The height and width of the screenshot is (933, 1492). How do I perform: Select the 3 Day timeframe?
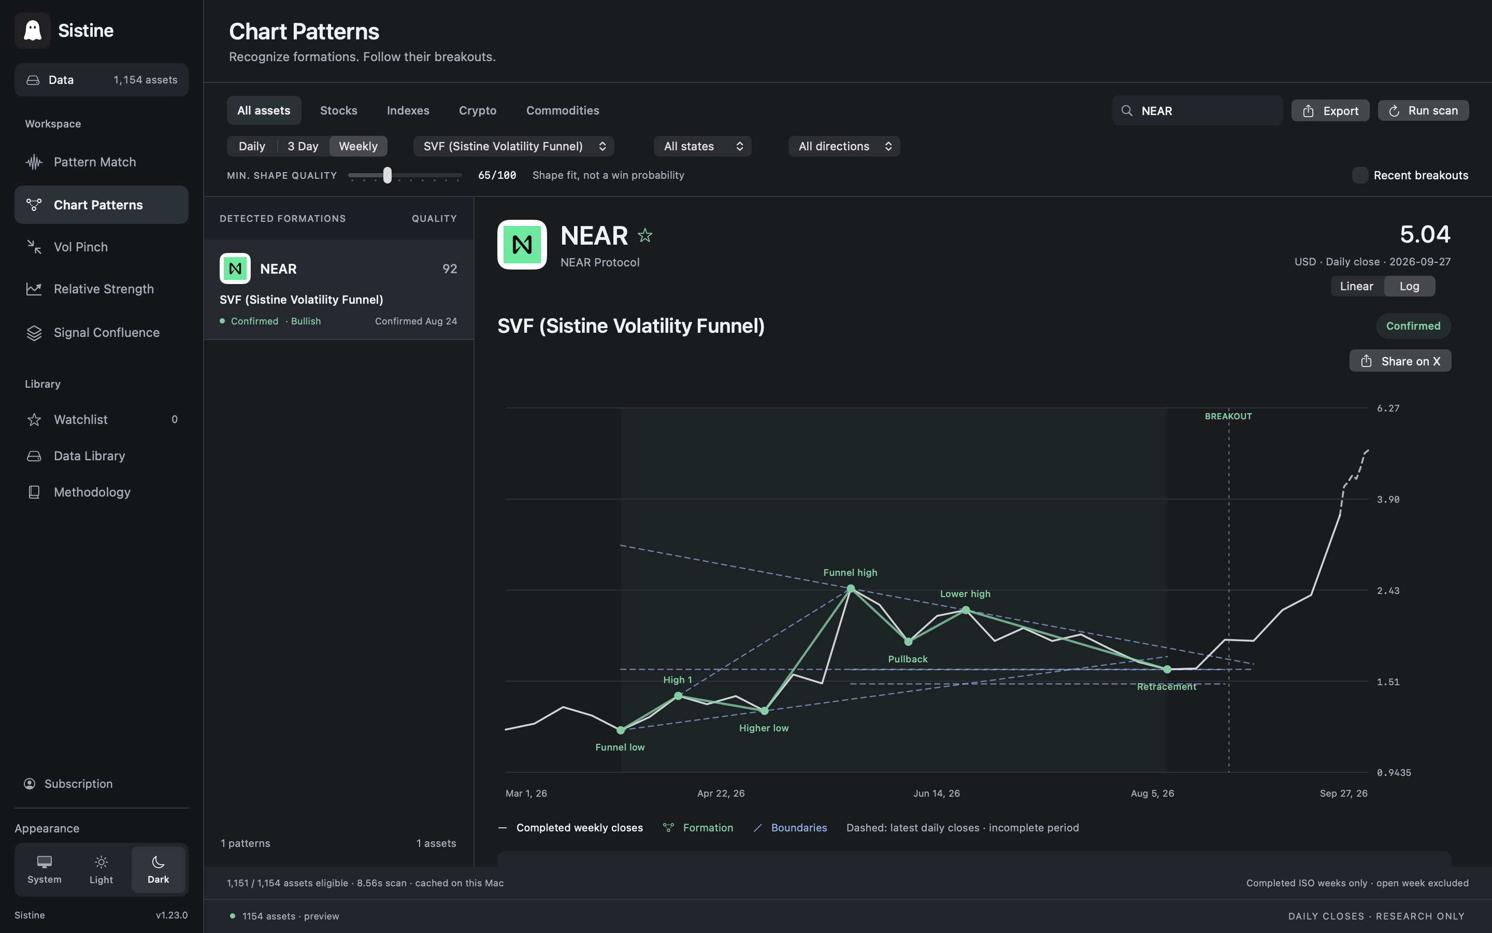(x=303, y=146)
